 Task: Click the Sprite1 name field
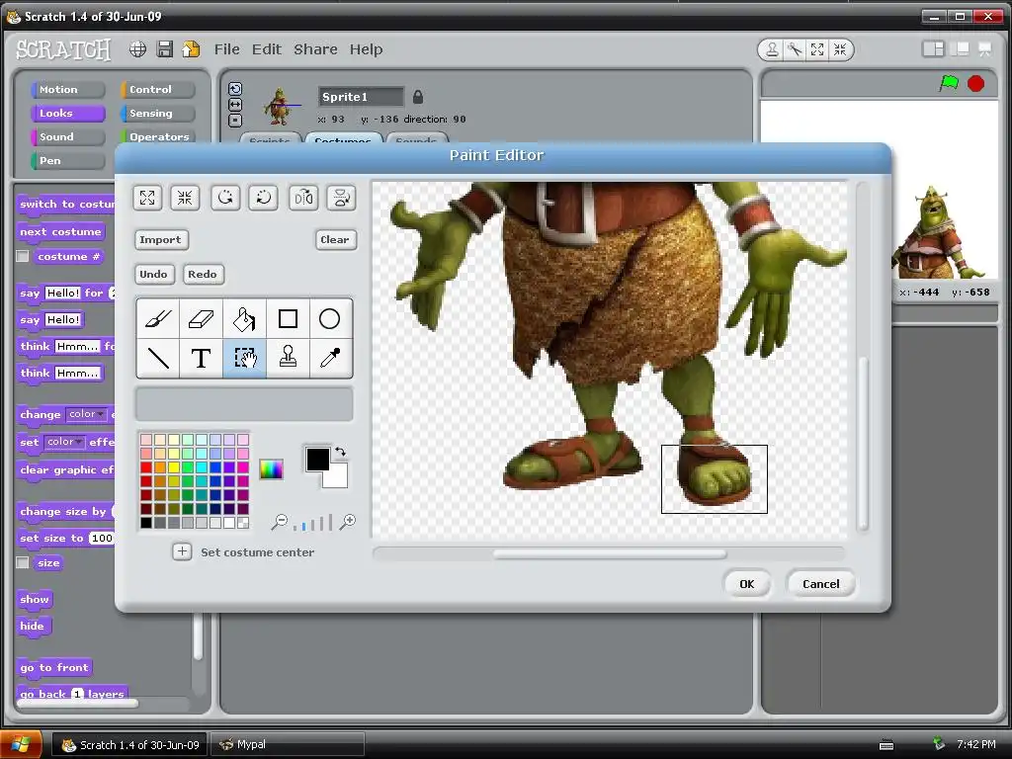361,97
